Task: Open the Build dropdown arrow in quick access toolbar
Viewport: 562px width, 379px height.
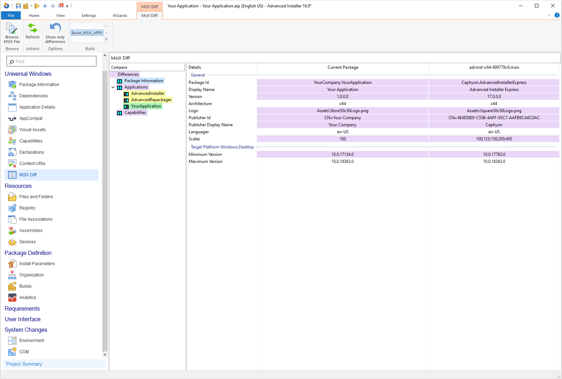Action: (x=31, y=6)
